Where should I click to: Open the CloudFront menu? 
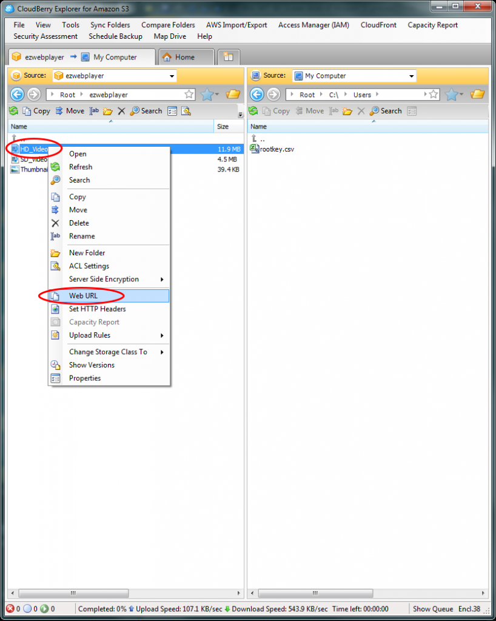pos(378,24)
